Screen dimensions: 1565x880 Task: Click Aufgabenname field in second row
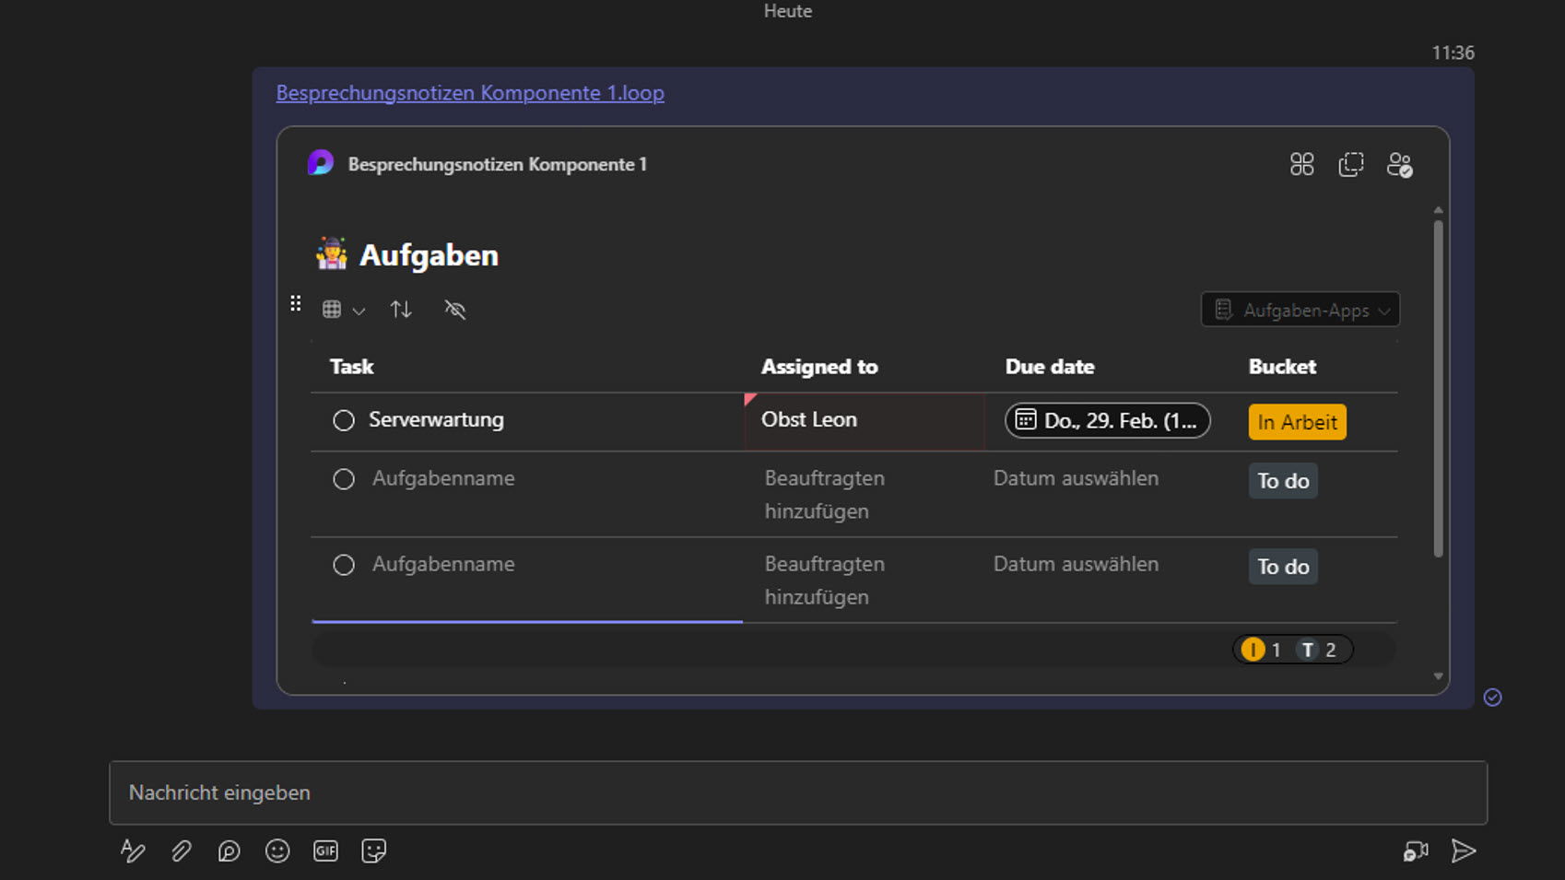443,478
